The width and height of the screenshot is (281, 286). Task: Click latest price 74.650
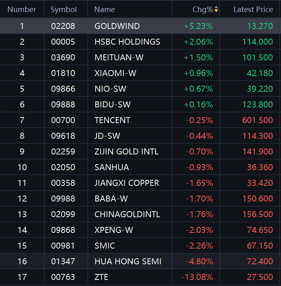(260, 230)
